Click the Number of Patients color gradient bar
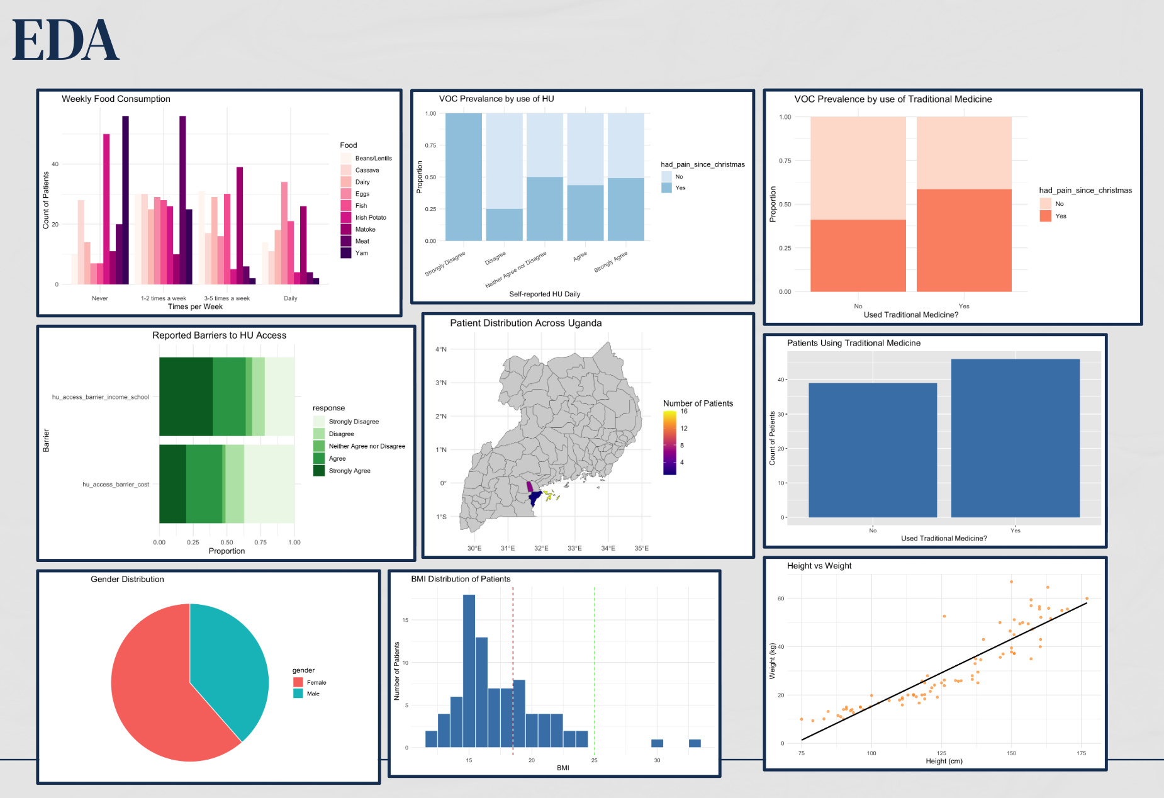Viewport: 1164px width, 798px height. [x=669, y=442]
